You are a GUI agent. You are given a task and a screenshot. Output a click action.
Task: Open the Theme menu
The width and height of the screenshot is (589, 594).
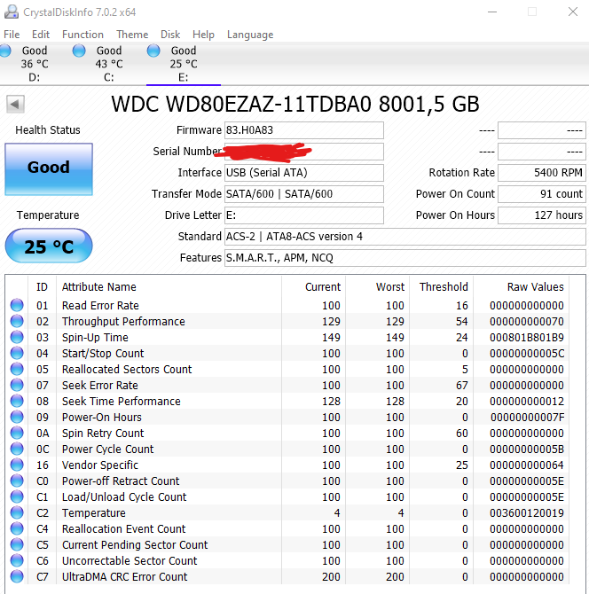pyautogui.click(x=132, y=35)
